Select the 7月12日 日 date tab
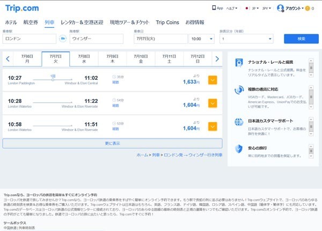 point(197,59)
